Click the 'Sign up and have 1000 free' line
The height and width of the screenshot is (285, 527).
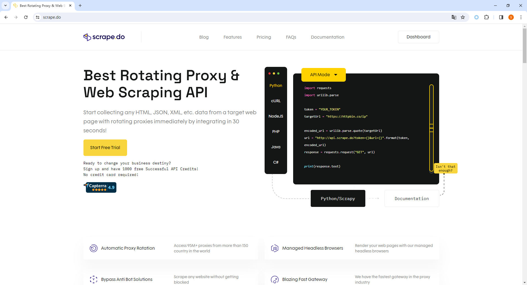pyautogui.click(x=141, y=169)
